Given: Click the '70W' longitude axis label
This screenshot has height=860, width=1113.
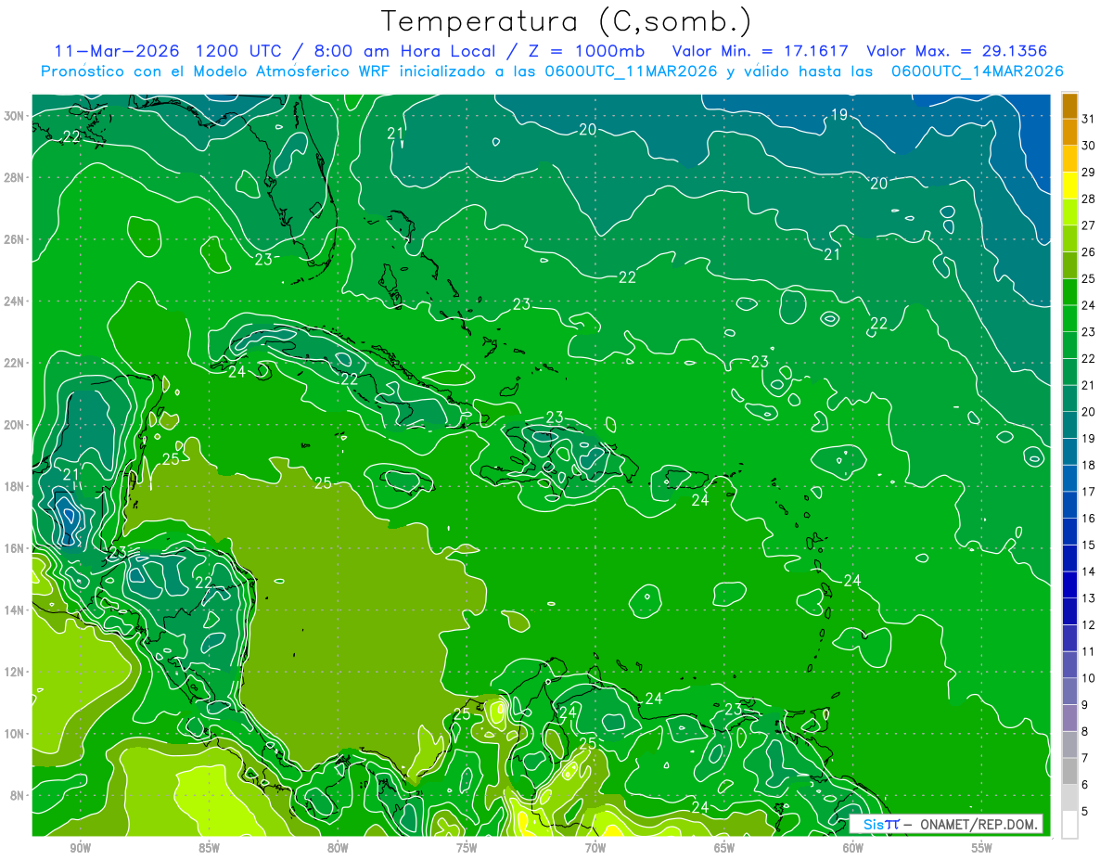Looking at the screenshot, I should point(595,848).
